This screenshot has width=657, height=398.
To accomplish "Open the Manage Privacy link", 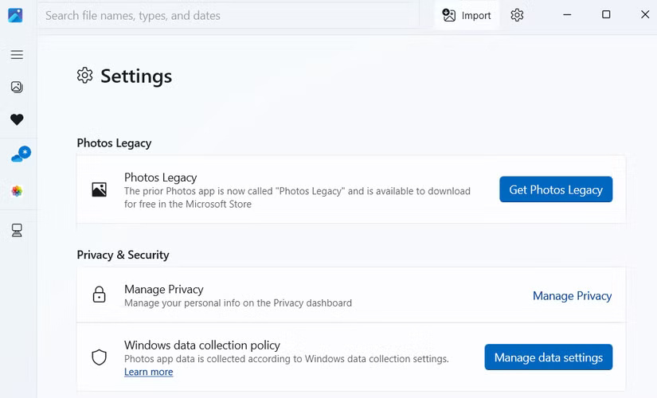I will click(x=572, y=296).
